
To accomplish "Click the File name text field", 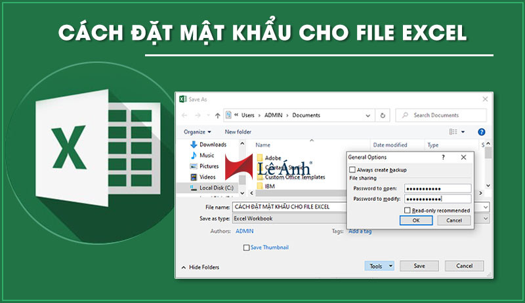I will coord(289,207).
